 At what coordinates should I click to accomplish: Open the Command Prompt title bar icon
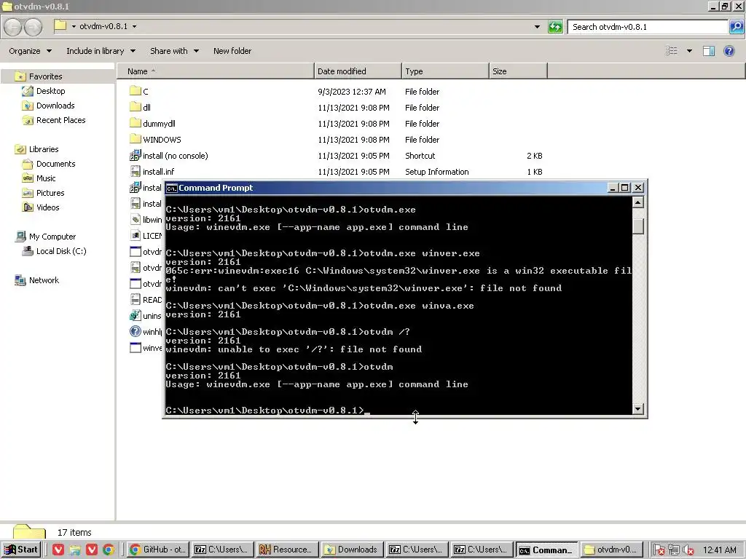[x=171, y=189]
